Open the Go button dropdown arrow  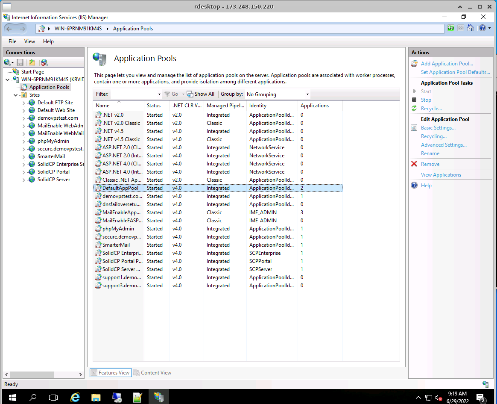(183, 94)
